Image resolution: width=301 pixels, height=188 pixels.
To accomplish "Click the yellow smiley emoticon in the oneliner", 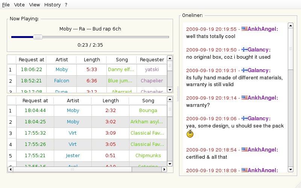I will point(190,133).
